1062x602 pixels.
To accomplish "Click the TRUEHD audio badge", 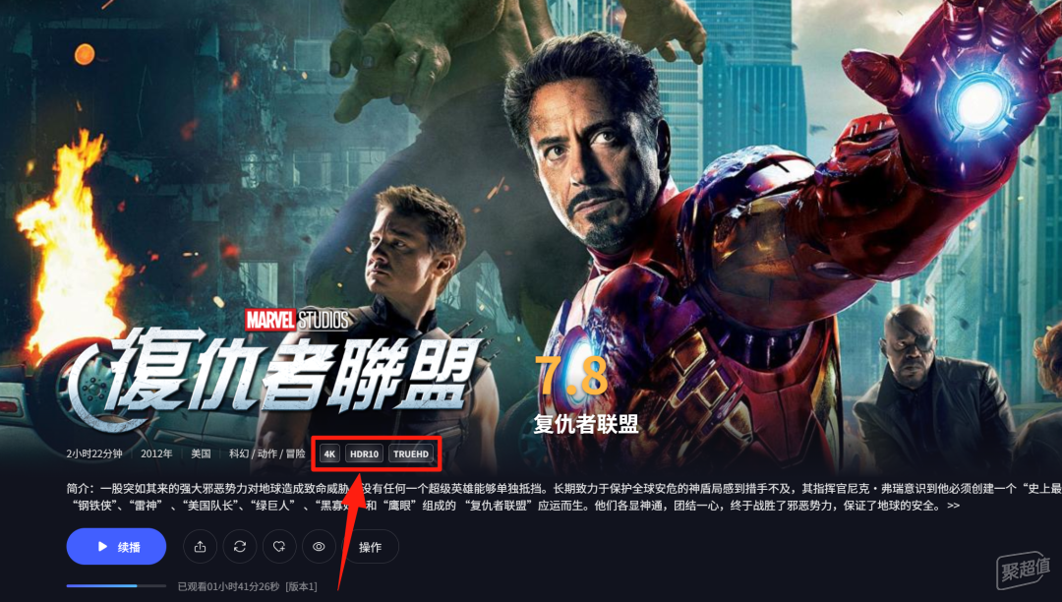I will (411, 453).
